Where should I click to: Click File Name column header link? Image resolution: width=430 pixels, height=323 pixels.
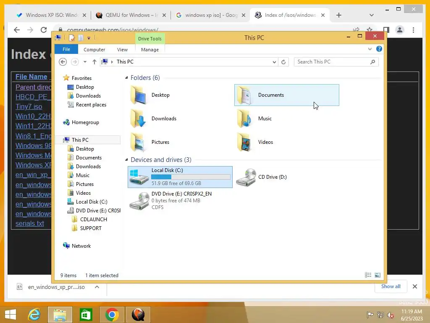coord(31,77)
